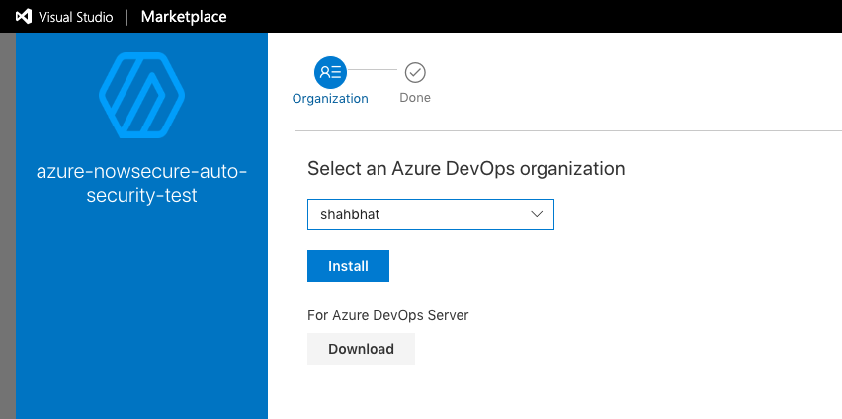Click the NowSecure hexagon extension logo
This screenshot has width=842, height=419.
click(141, 95)
